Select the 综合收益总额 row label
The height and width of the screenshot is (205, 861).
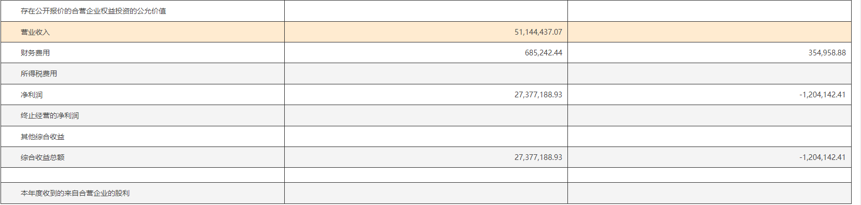[43, 157]
